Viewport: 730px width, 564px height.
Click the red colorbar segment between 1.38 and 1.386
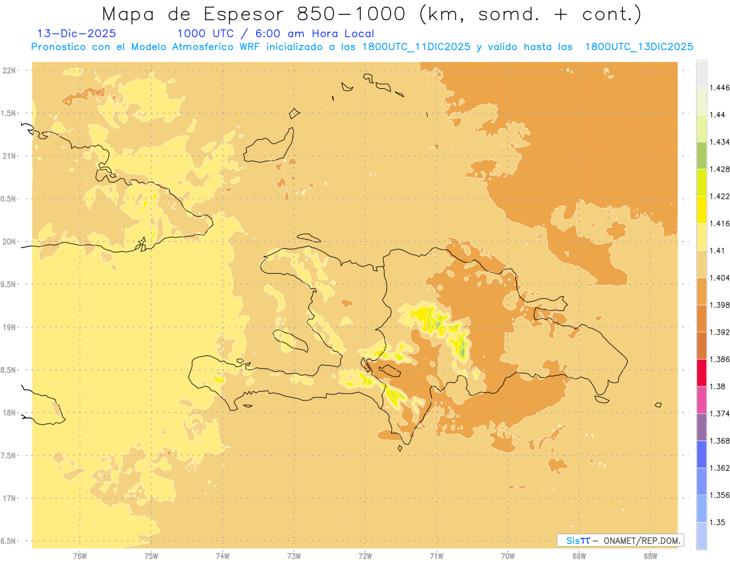point(701,373)
